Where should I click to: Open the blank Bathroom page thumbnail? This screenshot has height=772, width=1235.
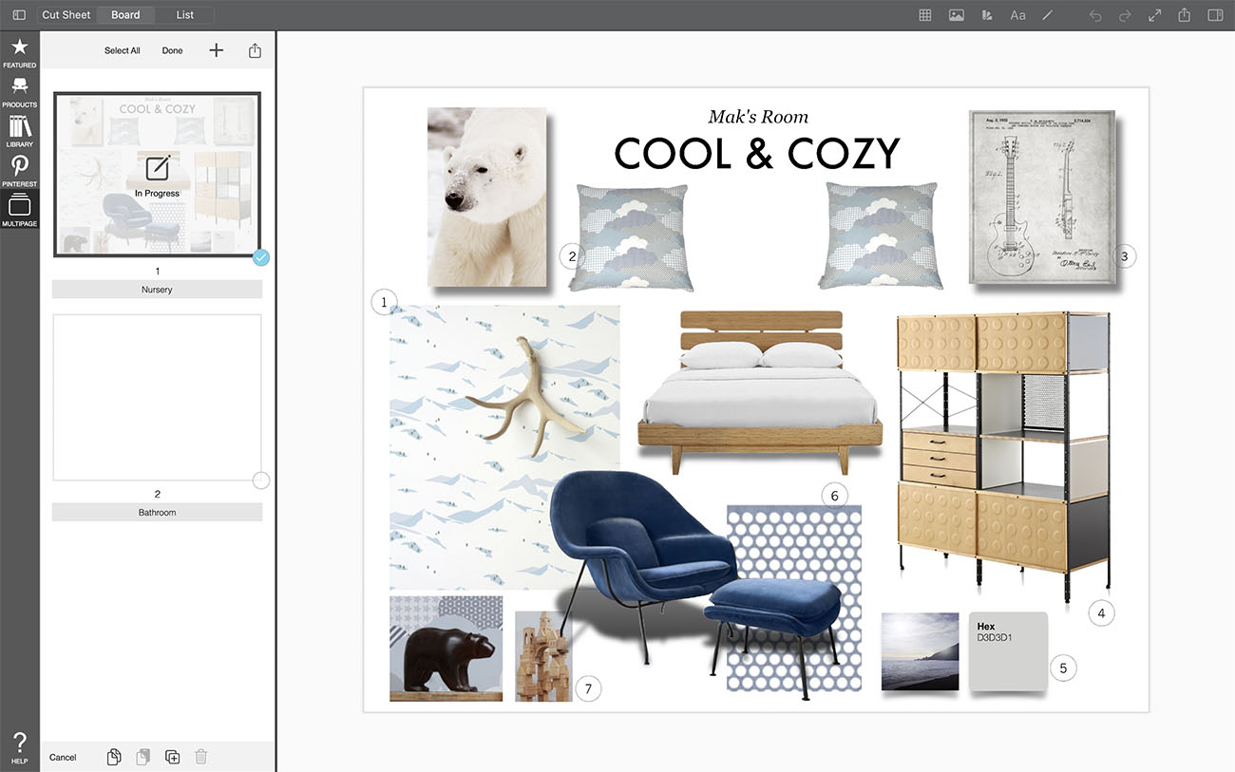157,397
